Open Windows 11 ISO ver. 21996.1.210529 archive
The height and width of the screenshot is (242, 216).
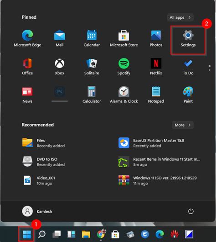[x=158, y=180]
